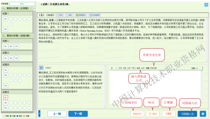Click the cancel highlight icon
210x119 pixels.
pyautogui.click(x=91, y=15)
